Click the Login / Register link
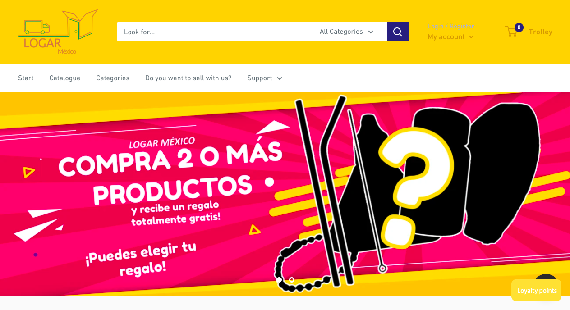 click(450, 26)
